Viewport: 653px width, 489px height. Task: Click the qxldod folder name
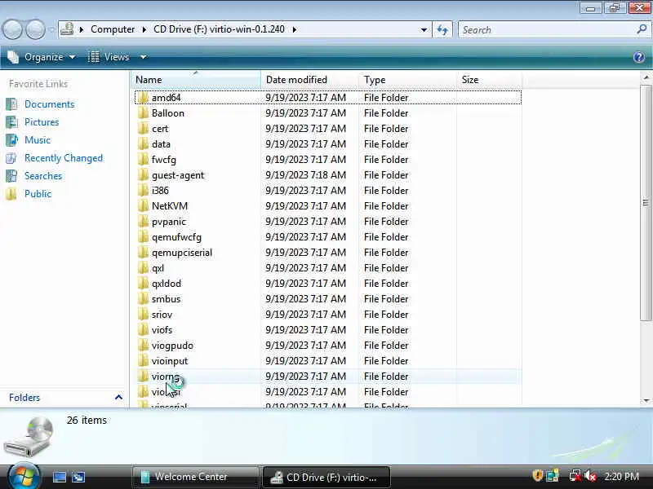(167, 284)
